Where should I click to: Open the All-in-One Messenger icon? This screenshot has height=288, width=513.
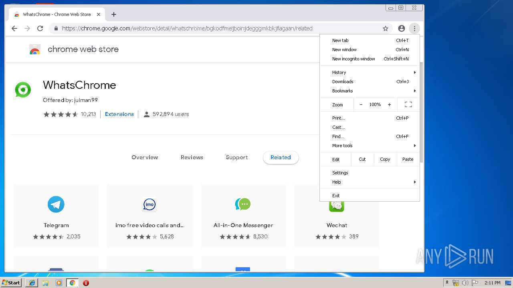point(243,204)
